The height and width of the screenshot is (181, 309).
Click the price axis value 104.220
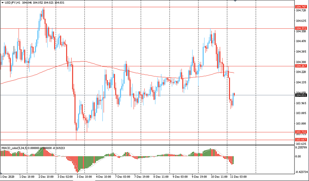pyautogui.click(x=301, y=72)
